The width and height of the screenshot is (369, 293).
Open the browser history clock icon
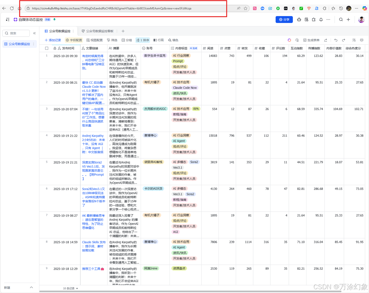tap(341, 8)
